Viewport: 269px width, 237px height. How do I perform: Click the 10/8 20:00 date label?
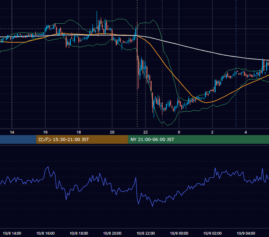click(112, 233)
